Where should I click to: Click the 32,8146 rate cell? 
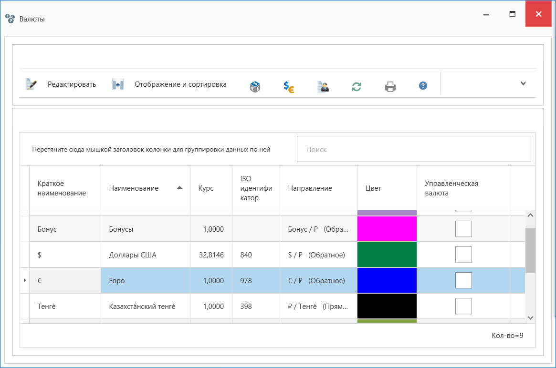(211, 255)
